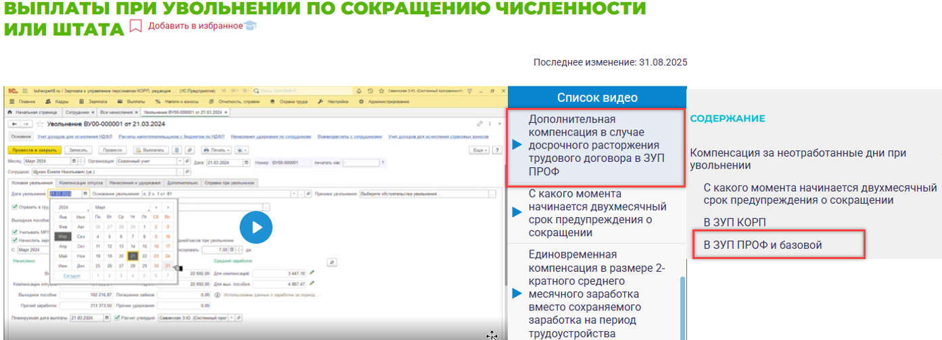This screenshot has width=942, height=340.
Task: Go to 'Компенсация за неотработанные дни при увольнении'
Action: tap(798, 159)
